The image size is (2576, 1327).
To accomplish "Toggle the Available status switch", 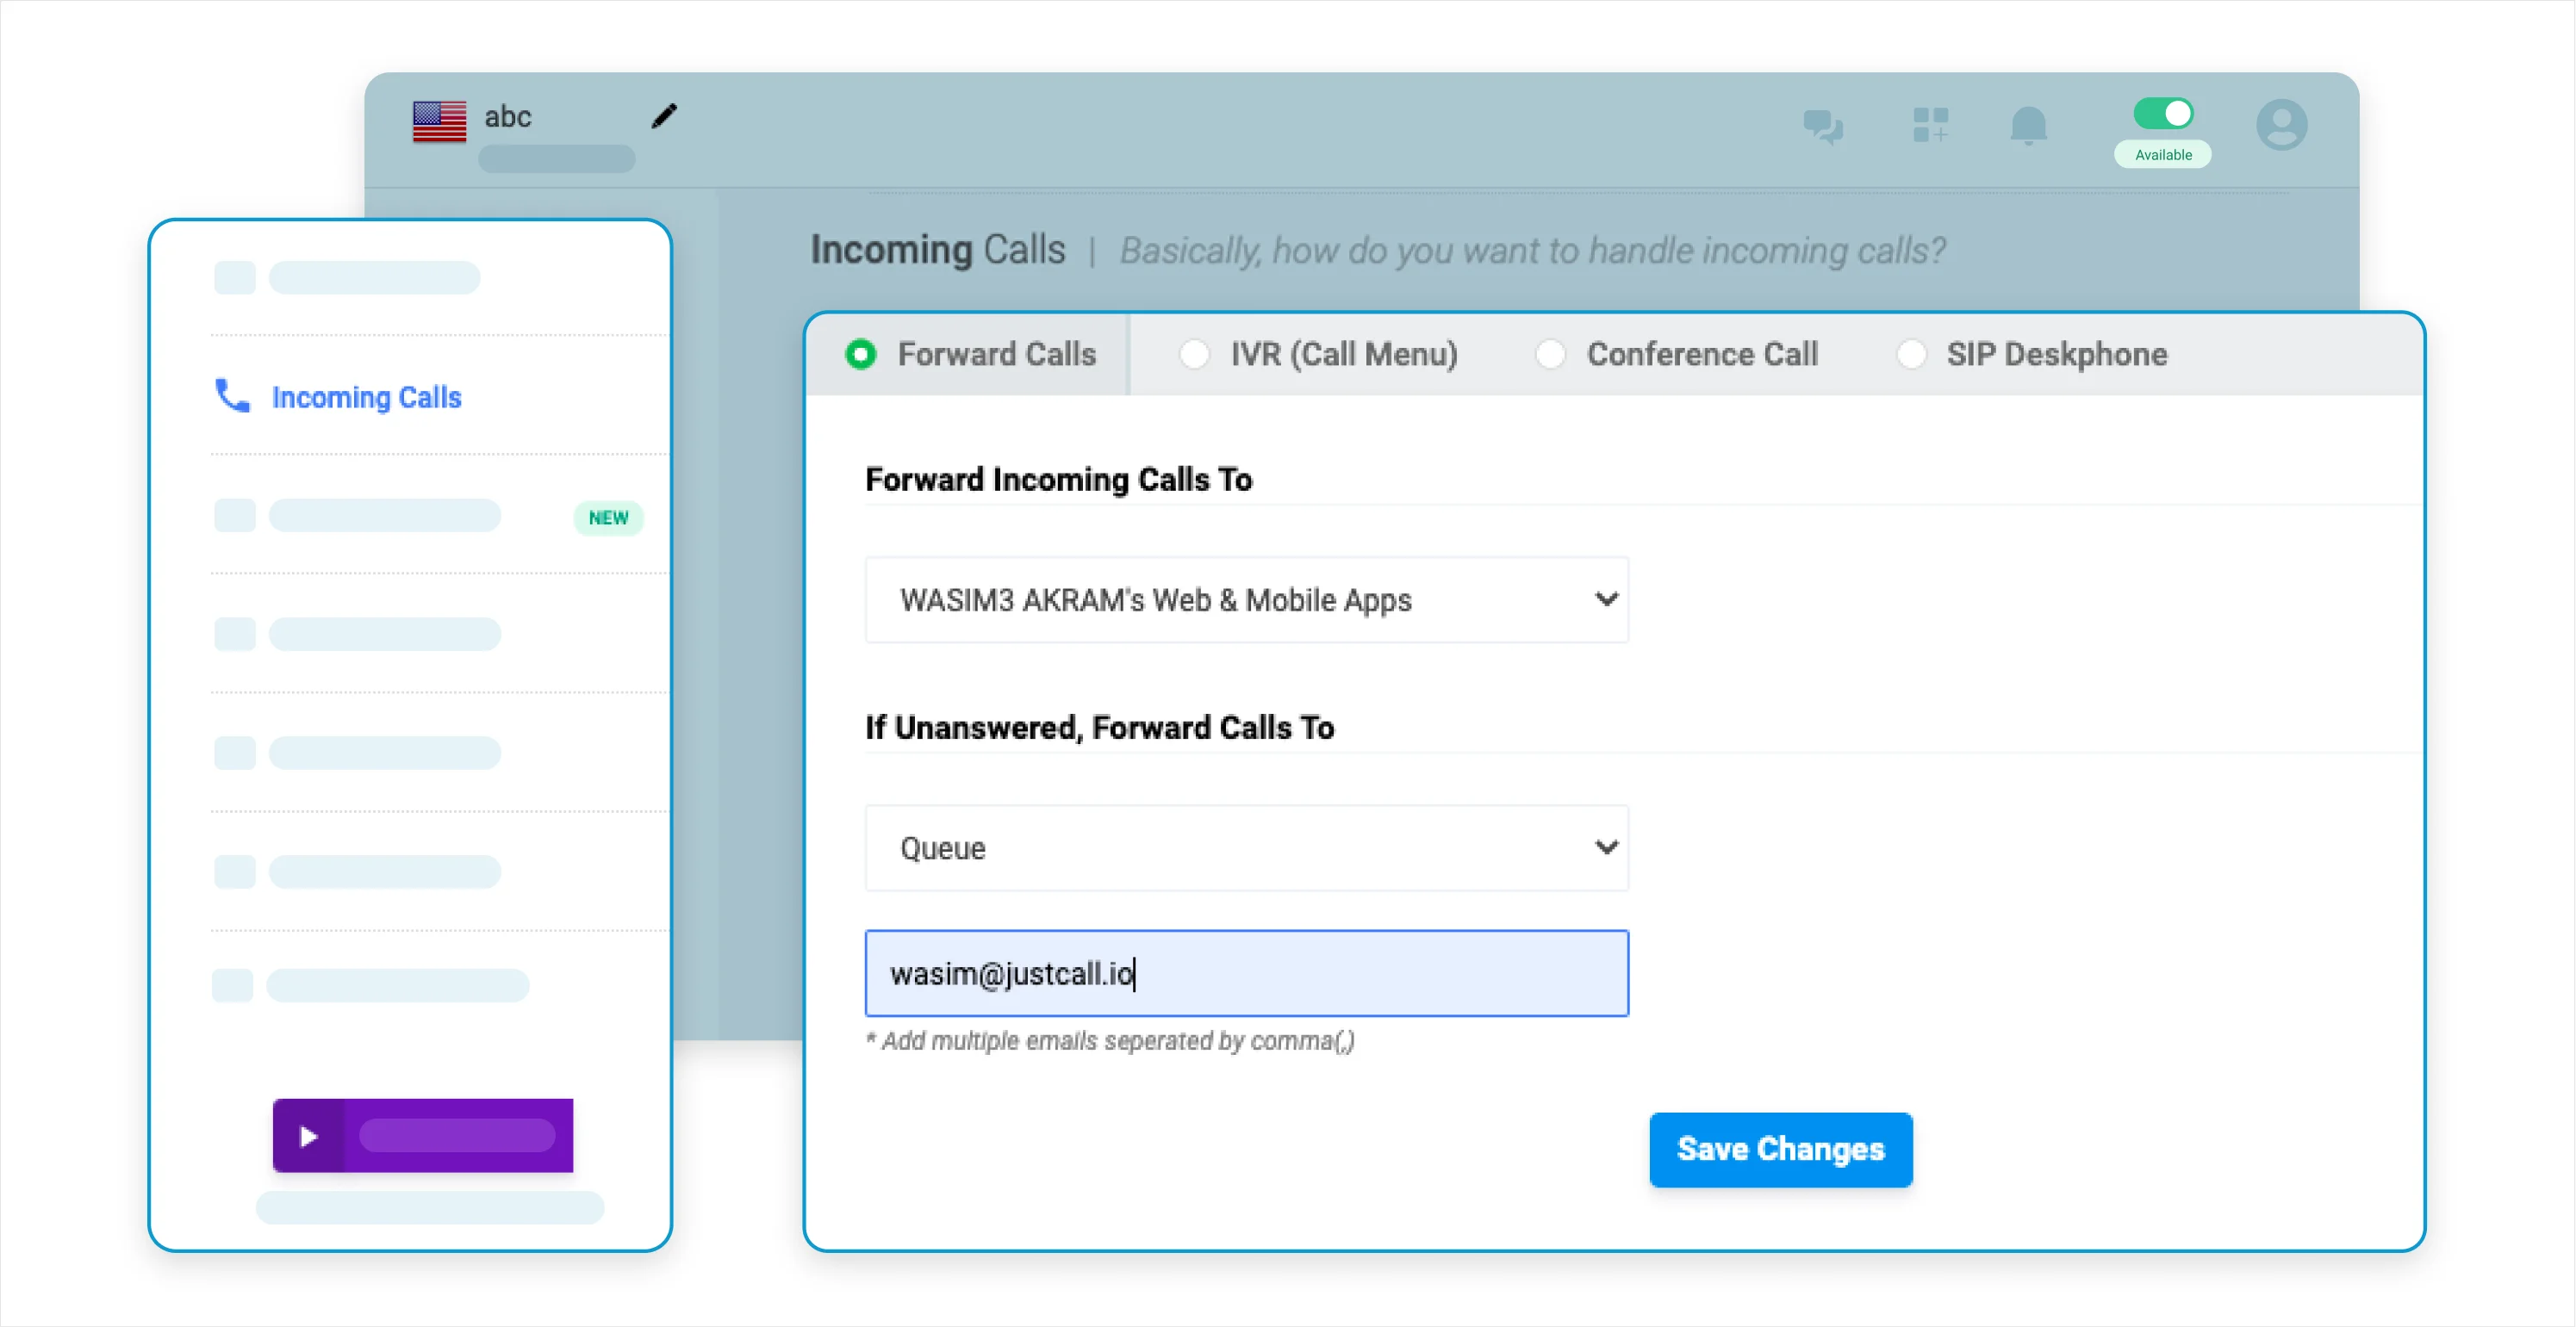I will pyautogui.click(x=2163, y=114).
